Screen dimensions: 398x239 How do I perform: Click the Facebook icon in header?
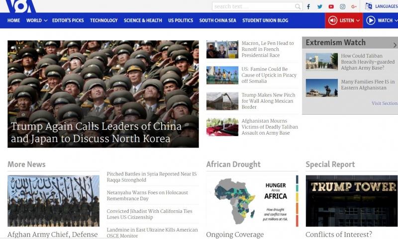[308, 6]
